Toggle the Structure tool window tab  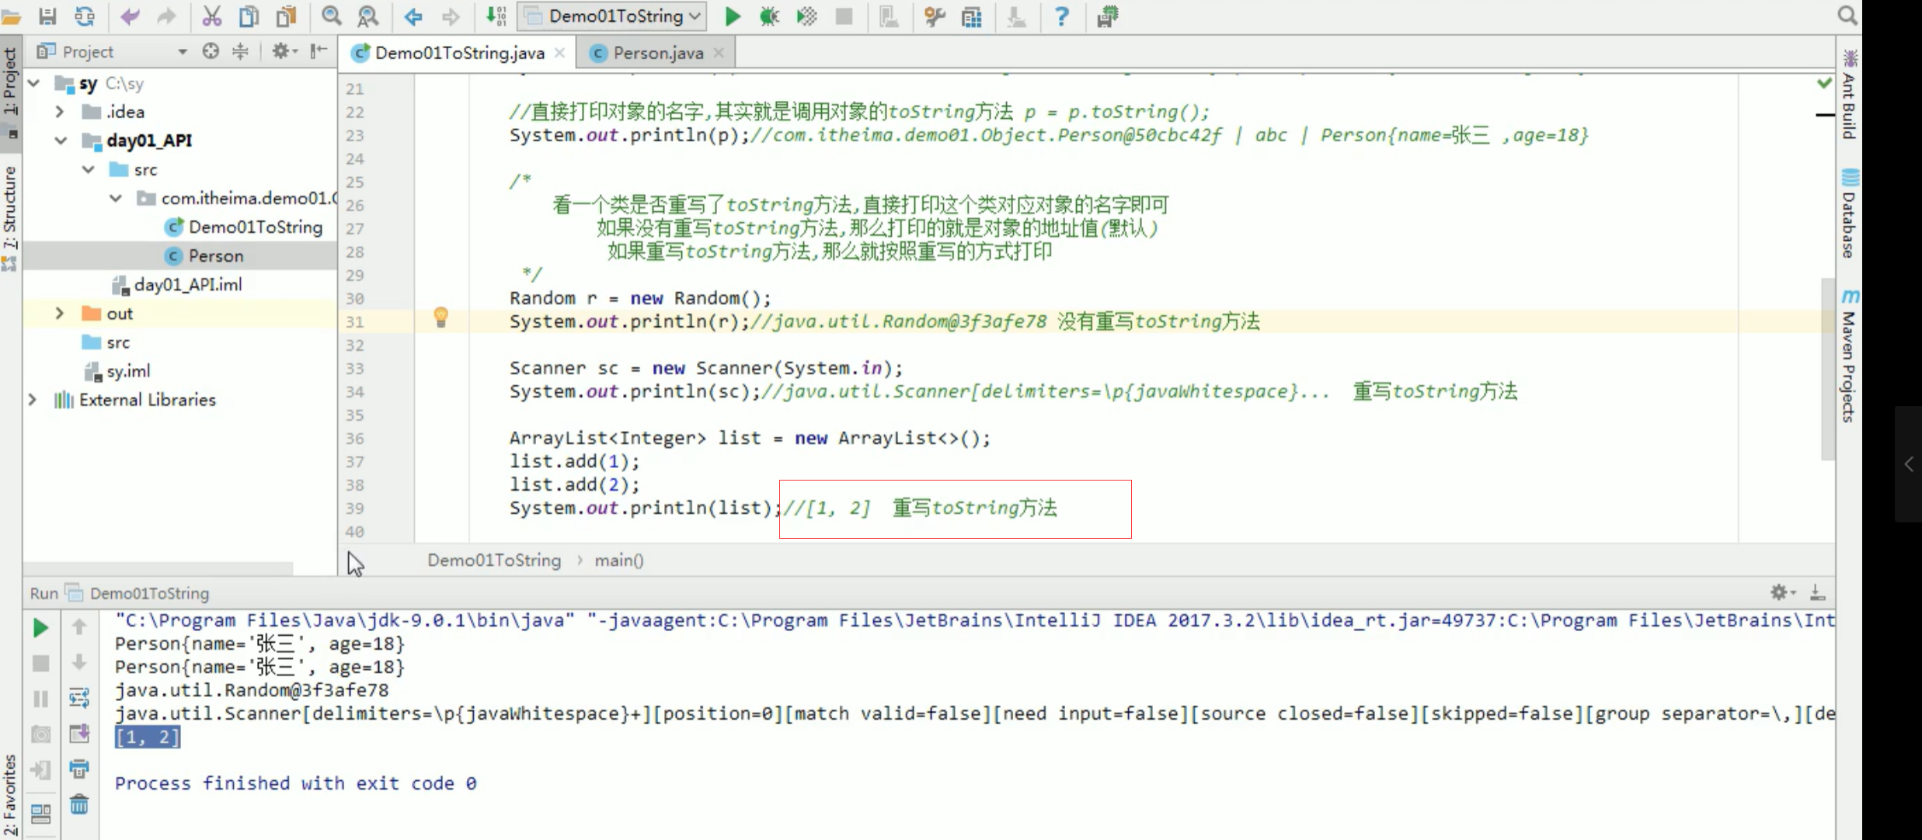pyautogui.click(x=9, y=208)
